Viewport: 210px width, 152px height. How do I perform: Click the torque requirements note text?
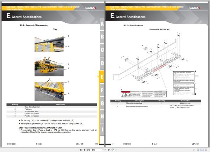pyautogui.click(x=41, y=128)
